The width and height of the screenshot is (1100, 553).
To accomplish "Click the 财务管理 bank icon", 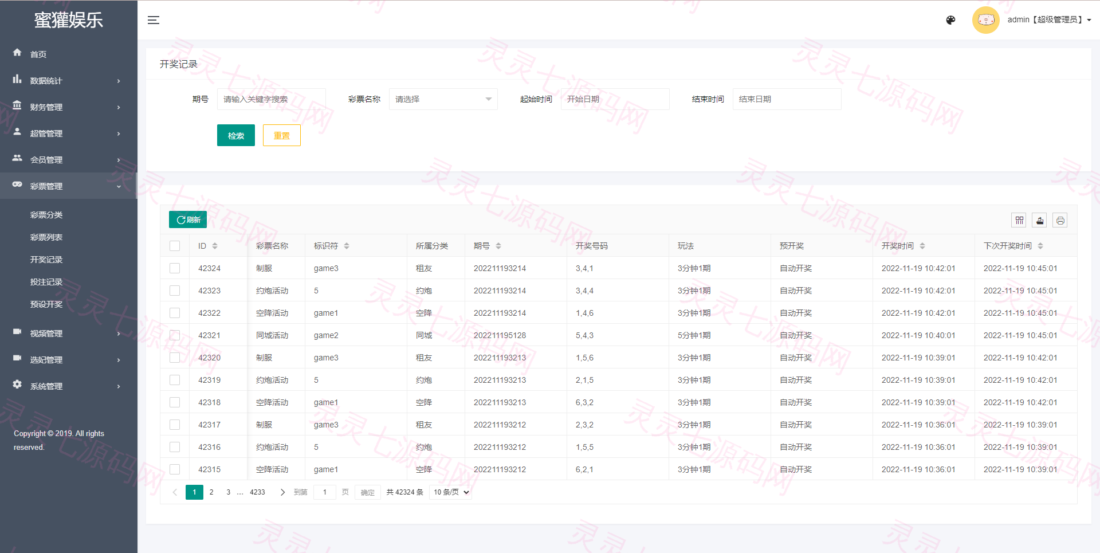I will pos(17,105).
